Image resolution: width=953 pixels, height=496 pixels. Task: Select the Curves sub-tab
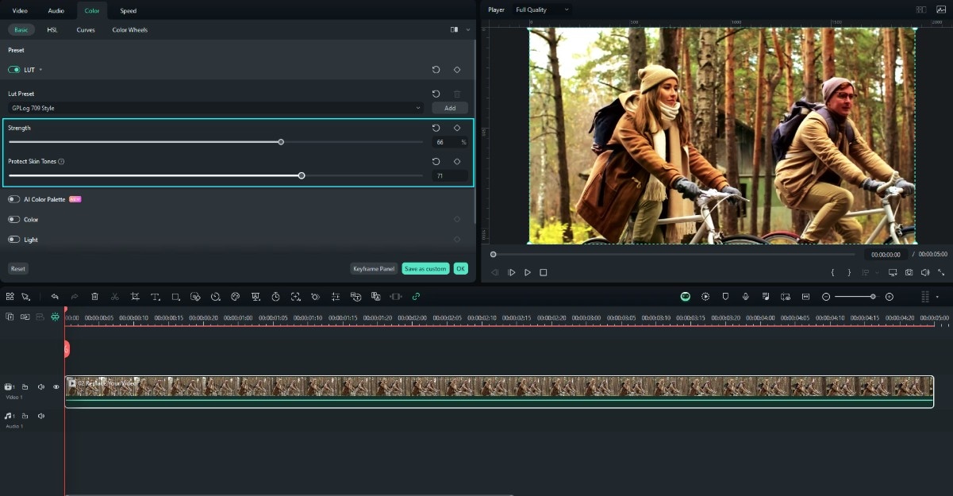pyautogui.click(x=86, y=30)
